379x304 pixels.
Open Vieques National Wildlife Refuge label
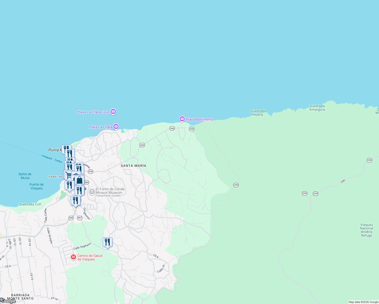click(367, 230)
